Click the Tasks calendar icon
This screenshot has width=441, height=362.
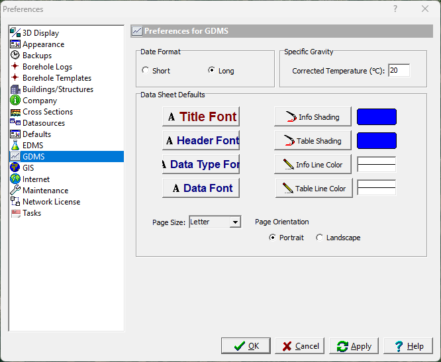[15, 213]
